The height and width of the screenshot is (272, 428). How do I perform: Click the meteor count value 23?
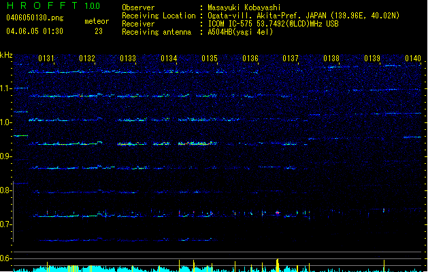(x=99, y=31)
